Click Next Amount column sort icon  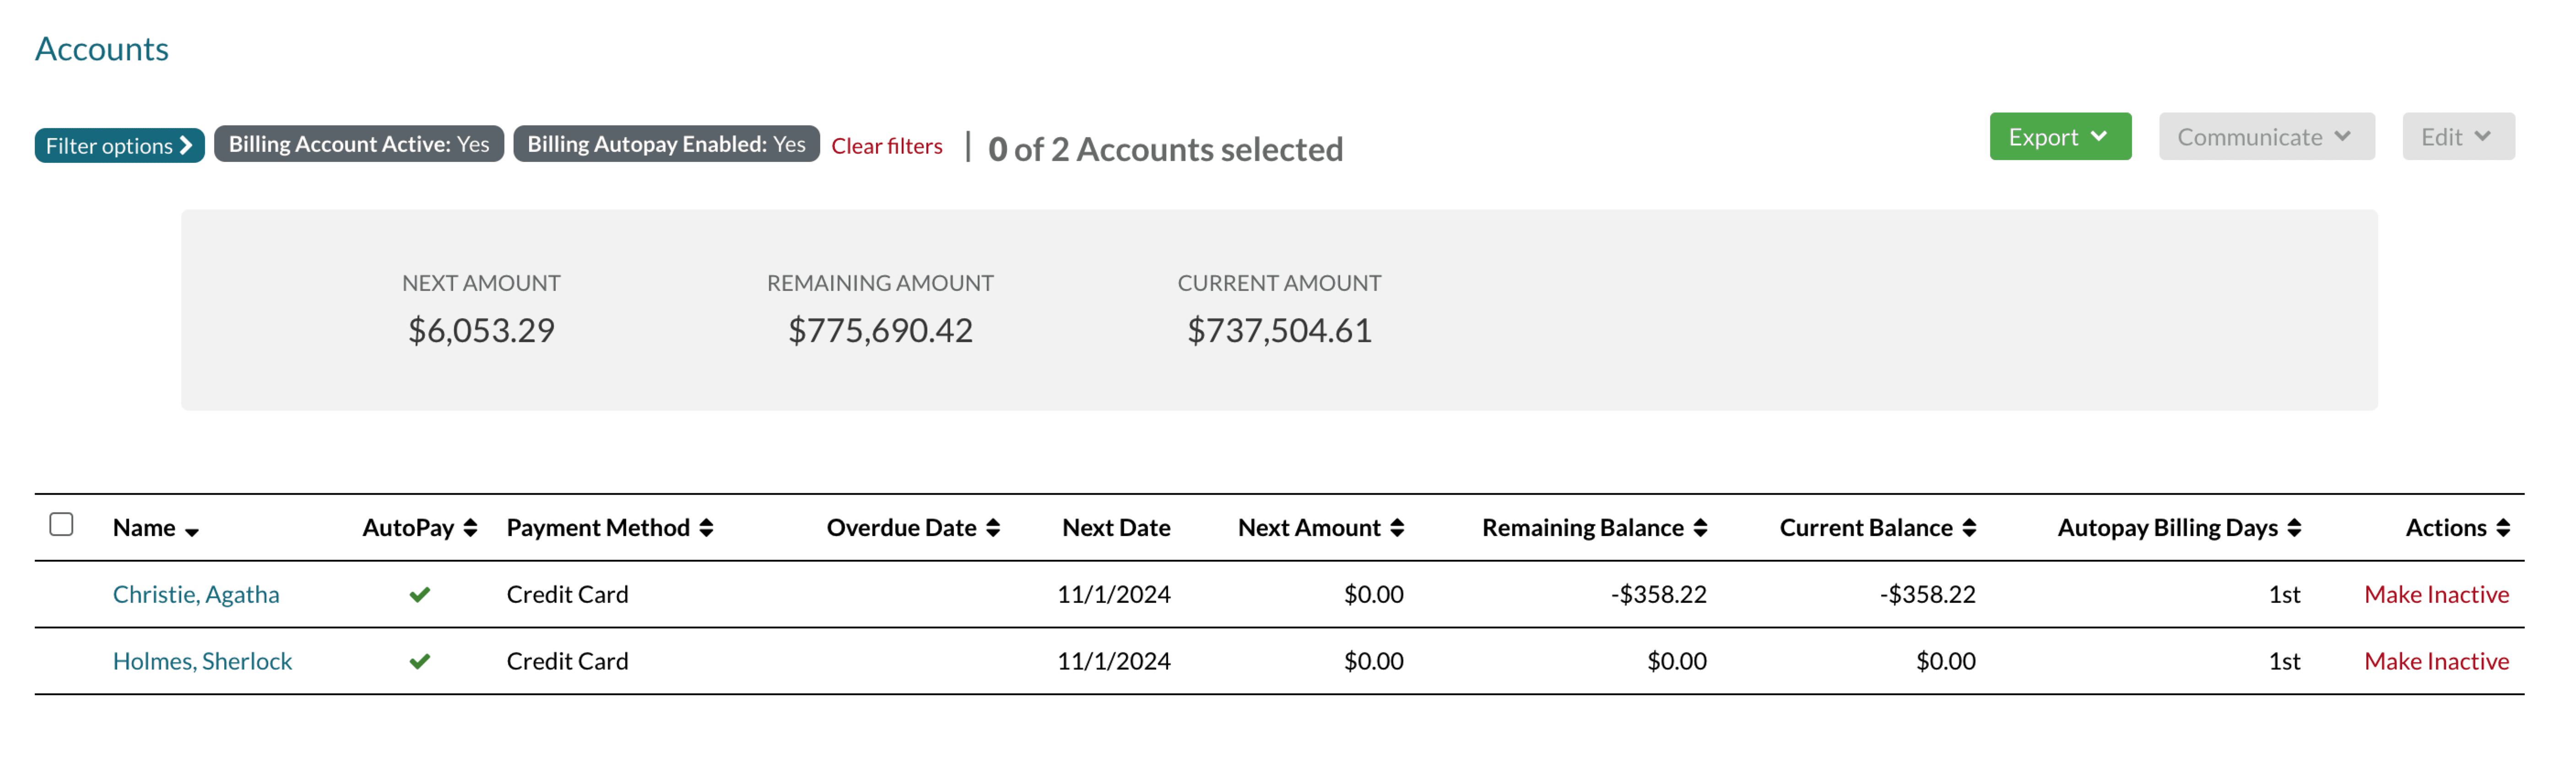coord(1397,528)
